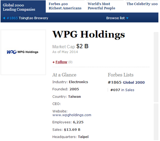
Task: Follow WPG Holdings via Follow link
Action: pos(61,62)
